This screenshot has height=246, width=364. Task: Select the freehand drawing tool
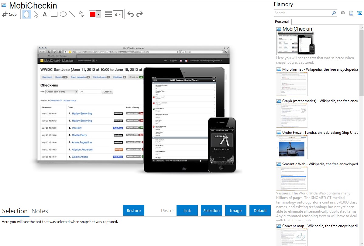81,14
